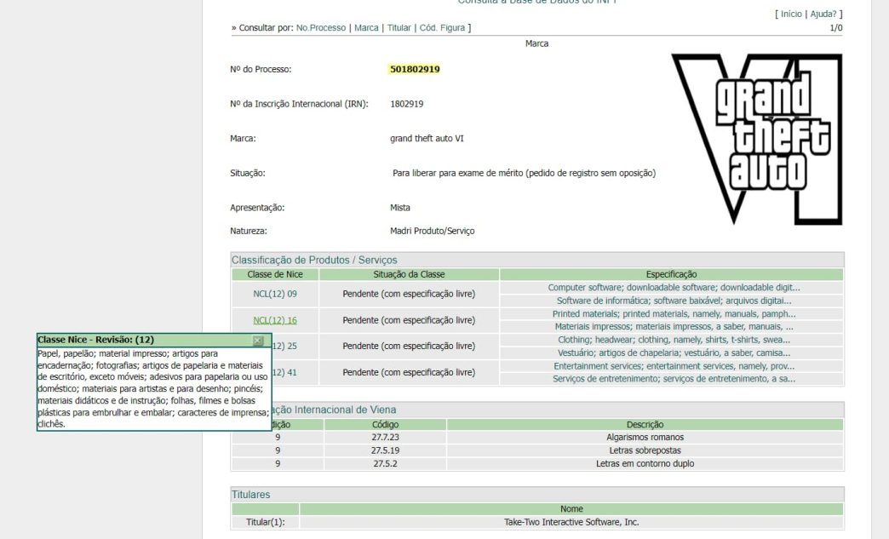Open the partially hidden class 41 link
This screenshot has height=539, width=889.
pos(284,372)
